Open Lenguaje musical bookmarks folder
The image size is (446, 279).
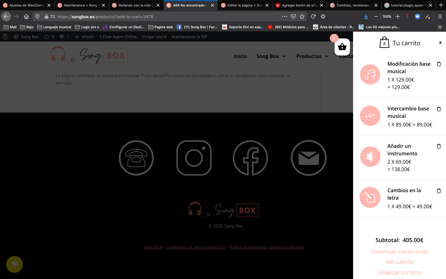54,27
